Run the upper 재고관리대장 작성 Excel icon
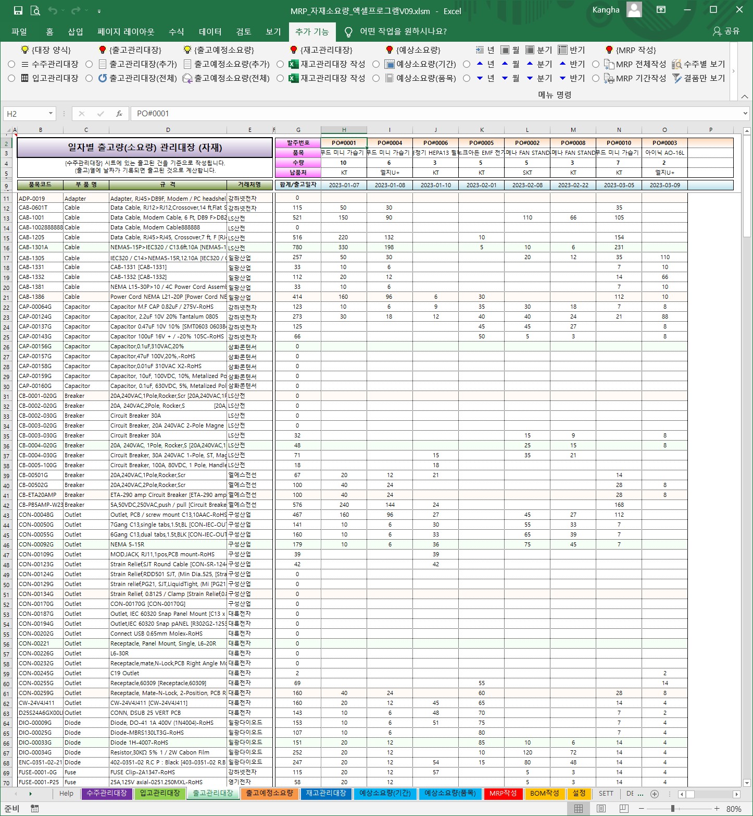The height and width of the screenshot is (816, 753). coord(294,64)
